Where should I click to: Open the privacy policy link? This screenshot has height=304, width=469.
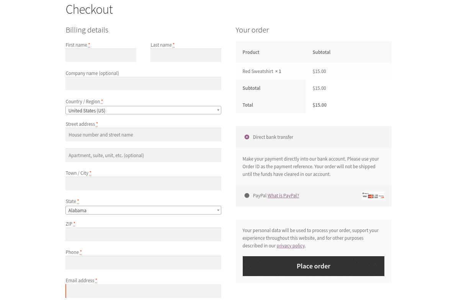pyautogui.click(x=291, y=245)
